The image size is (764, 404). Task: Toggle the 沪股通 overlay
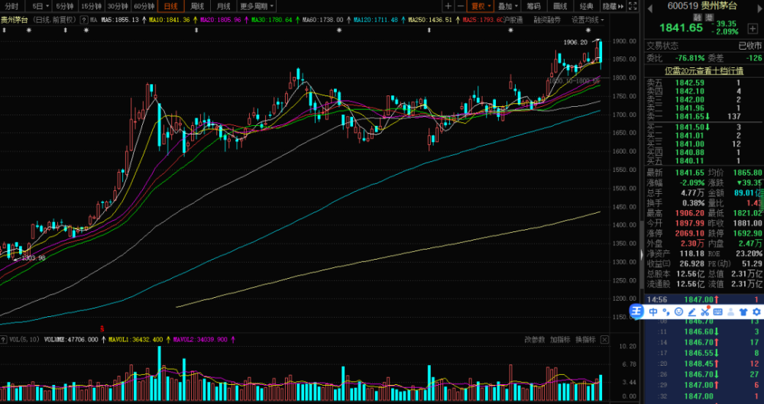coord(513,20)
